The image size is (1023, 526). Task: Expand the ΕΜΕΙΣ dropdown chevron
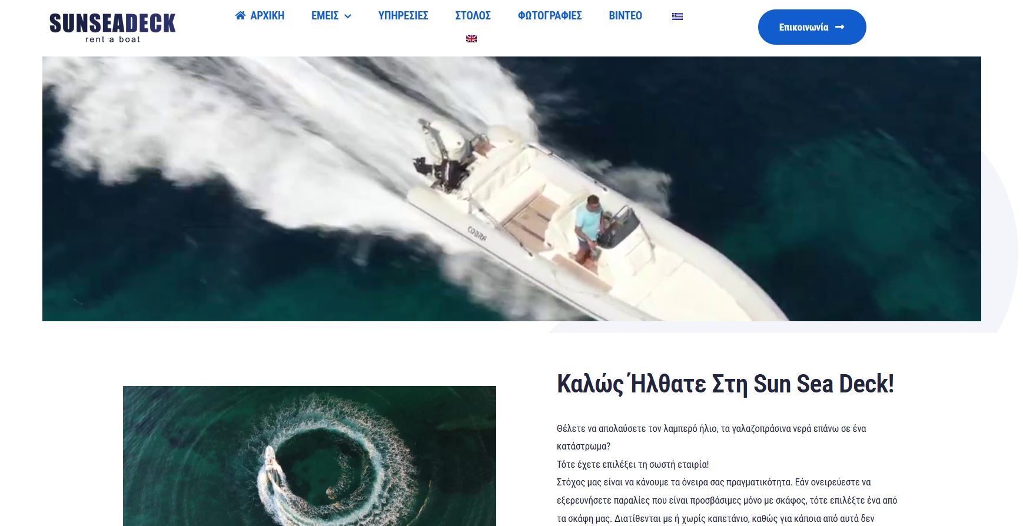348,16
